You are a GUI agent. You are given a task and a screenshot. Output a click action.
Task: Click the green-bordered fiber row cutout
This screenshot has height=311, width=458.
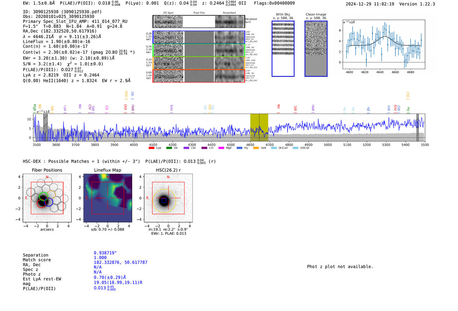(x=199, y=50)
